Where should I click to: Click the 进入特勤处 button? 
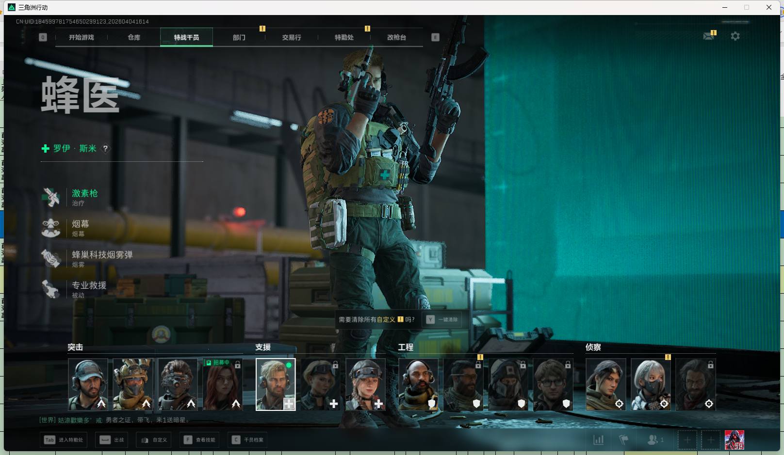tap(64, 440)
